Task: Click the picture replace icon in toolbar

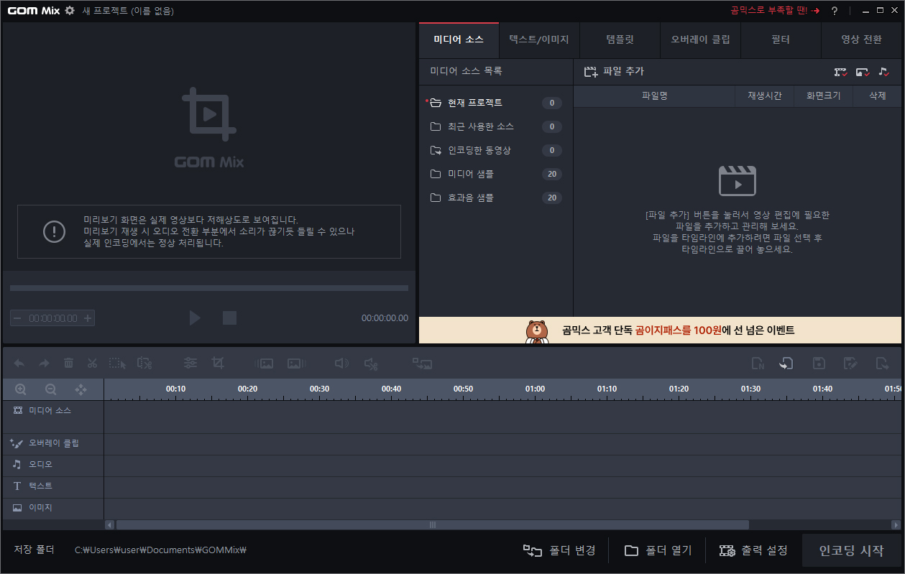Action: [x=422, y=364]
